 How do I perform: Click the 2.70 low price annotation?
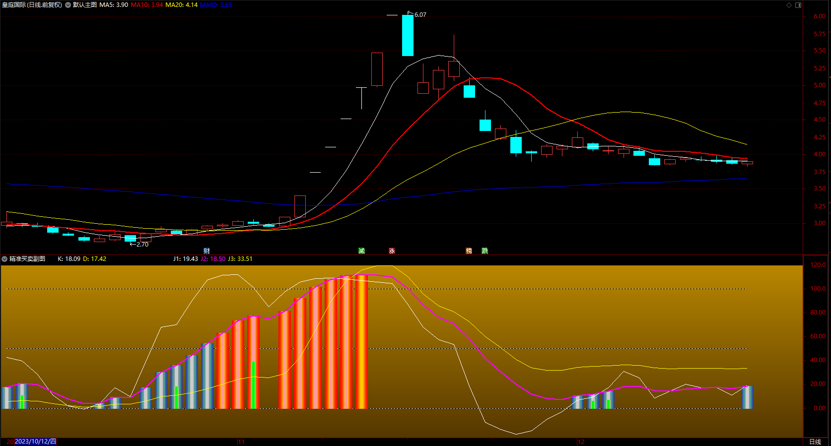pyautogui.click(x=142, y=245)
